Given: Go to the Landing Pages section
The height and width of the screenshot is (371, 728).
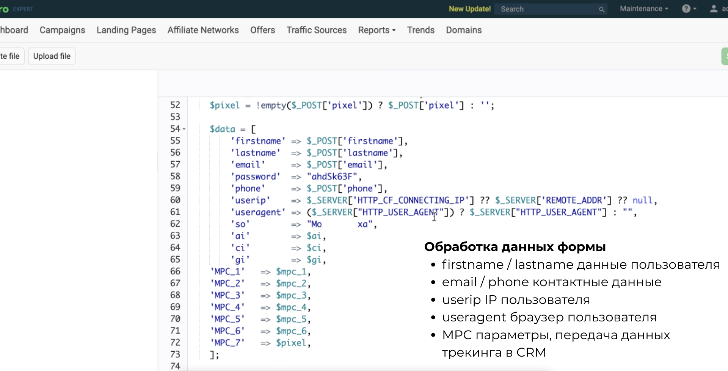Looking at the screenshot, I should 126,30.
